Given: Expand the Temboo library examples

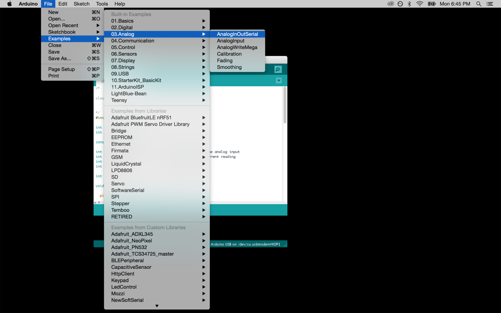Looking at the screenshot, I should point(157,210).
